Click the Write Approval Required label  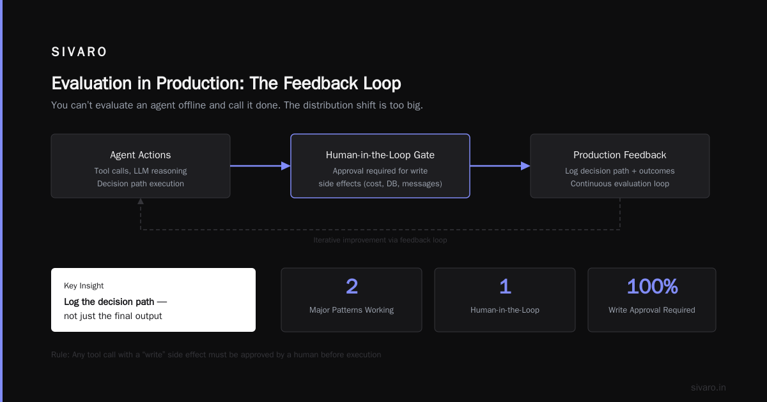[652, 310]
